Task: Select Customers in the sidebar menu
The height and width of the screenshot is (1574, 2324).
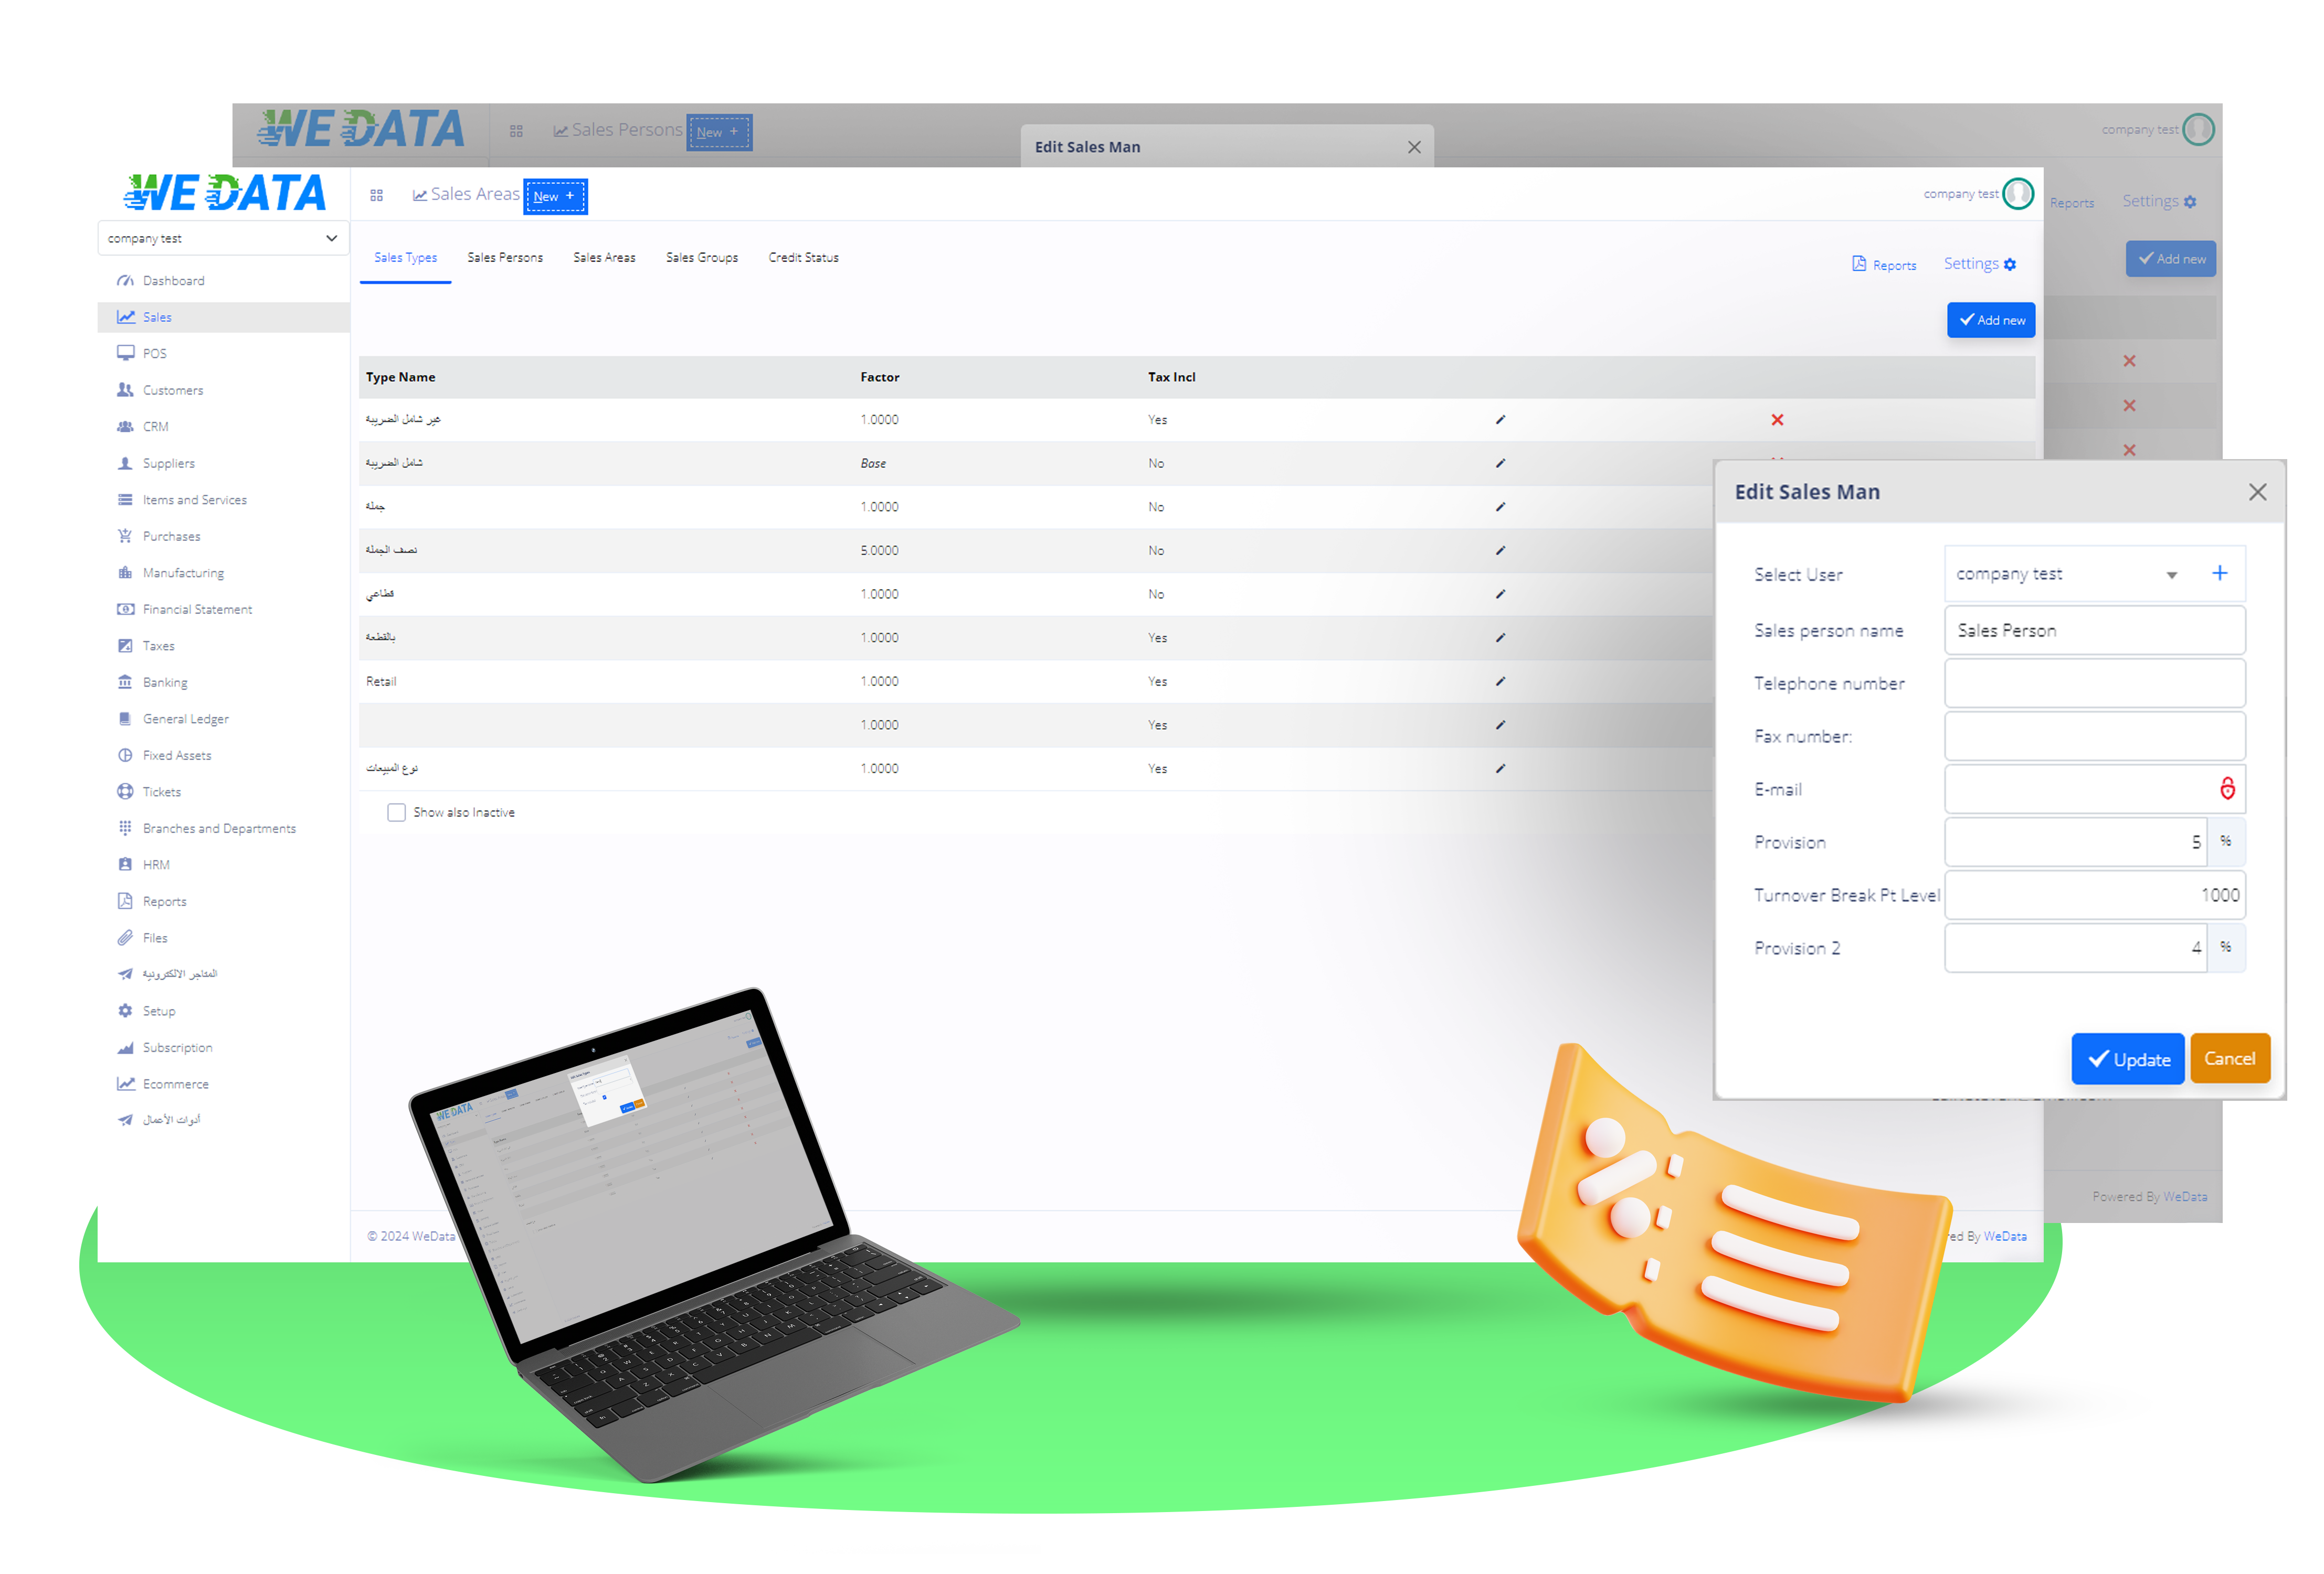Action: point(173,391)
